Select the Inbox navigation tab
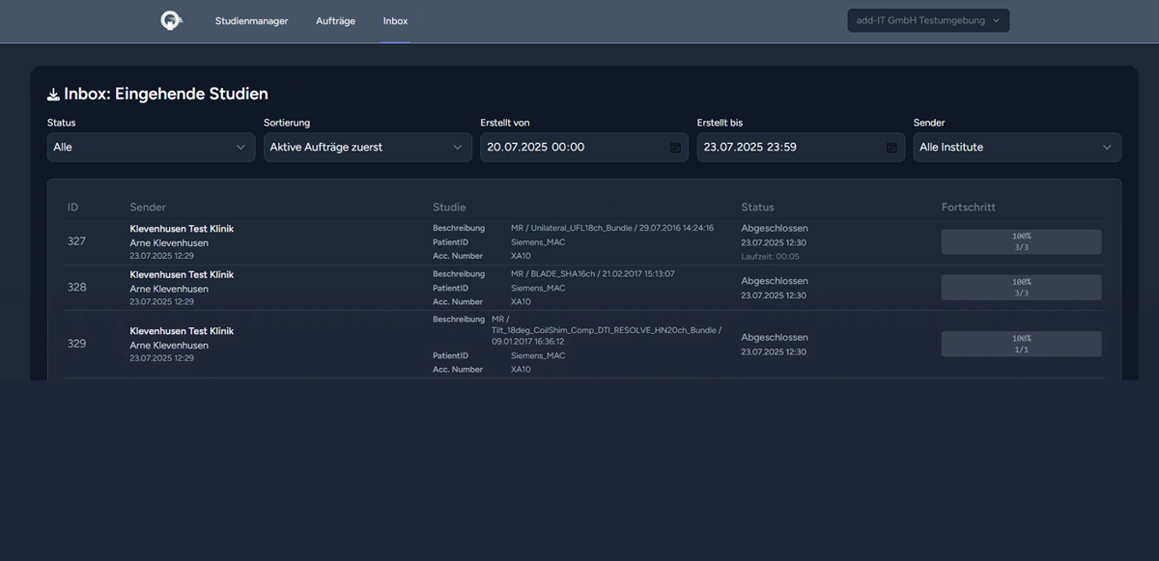The width and height of the screenshot is (1159, 561). [395, 21]
